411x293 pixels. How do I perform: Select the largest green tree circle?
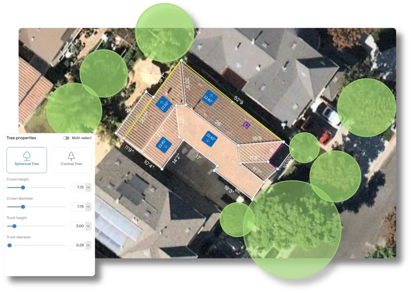[292, 229]
